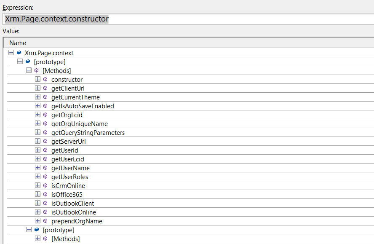The height and width of the screenshot is (244, 374).
Task: Click the method icon beside getClientUrl
Action: (45, 88)
